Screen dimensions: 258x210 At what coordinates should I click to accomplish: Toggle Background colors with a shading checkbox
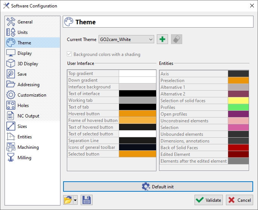coord(69,54)
